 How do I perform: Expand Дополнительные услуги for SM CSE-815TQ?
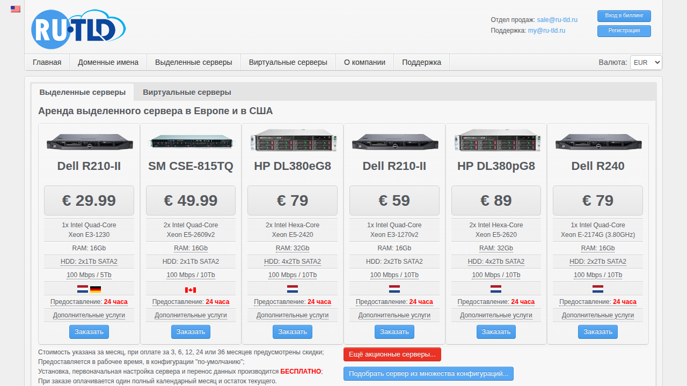pyautogui.click(x=191, y=315)
